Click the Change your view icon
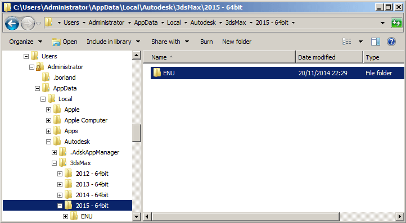406x223 pixels. (x=347, y=42)
